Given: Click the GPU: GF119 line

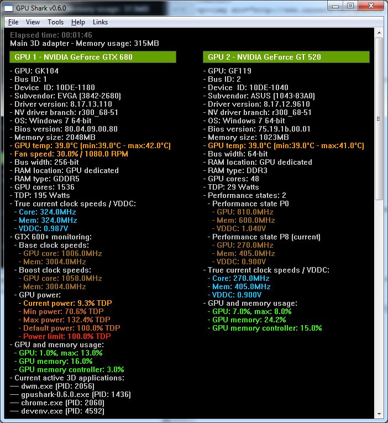Looking at the screenshot, I should [x=227, y=71].
